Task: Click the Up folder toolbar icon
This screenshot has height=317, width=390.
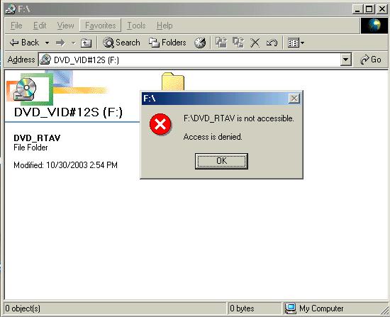Action: pos(86,43)
